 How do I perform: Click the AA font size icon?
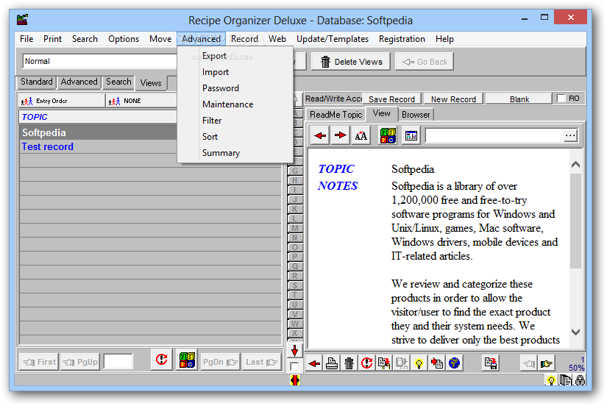pos(361,135)
